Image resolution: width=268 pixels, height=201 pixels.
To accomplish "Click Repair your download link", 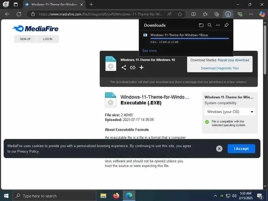I will point(233,60).
